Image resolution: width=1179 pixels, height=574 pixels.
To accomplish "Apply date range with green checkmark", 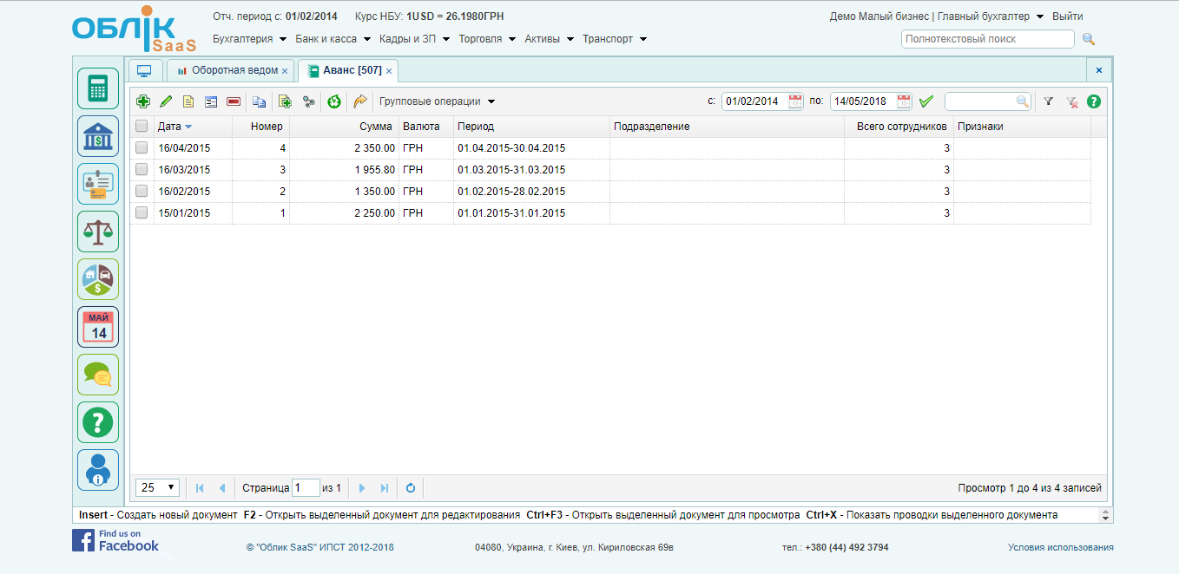I will pyautogui.click(x=926, y=101).
